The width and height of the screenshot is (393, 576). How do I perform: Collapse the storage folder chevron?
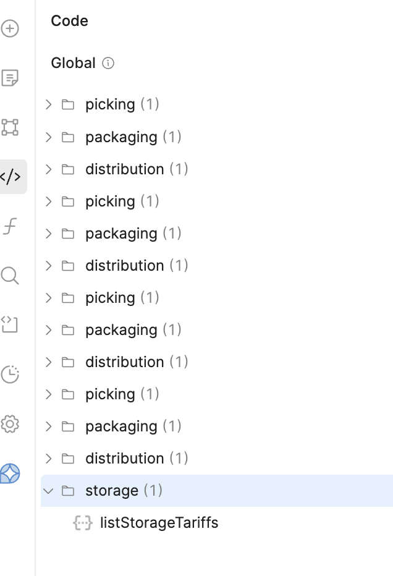pos(49,491)
